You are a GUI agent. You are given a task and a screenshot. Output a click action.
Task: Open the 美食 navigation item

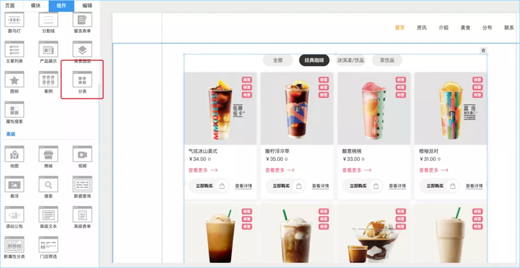point(465,28)
